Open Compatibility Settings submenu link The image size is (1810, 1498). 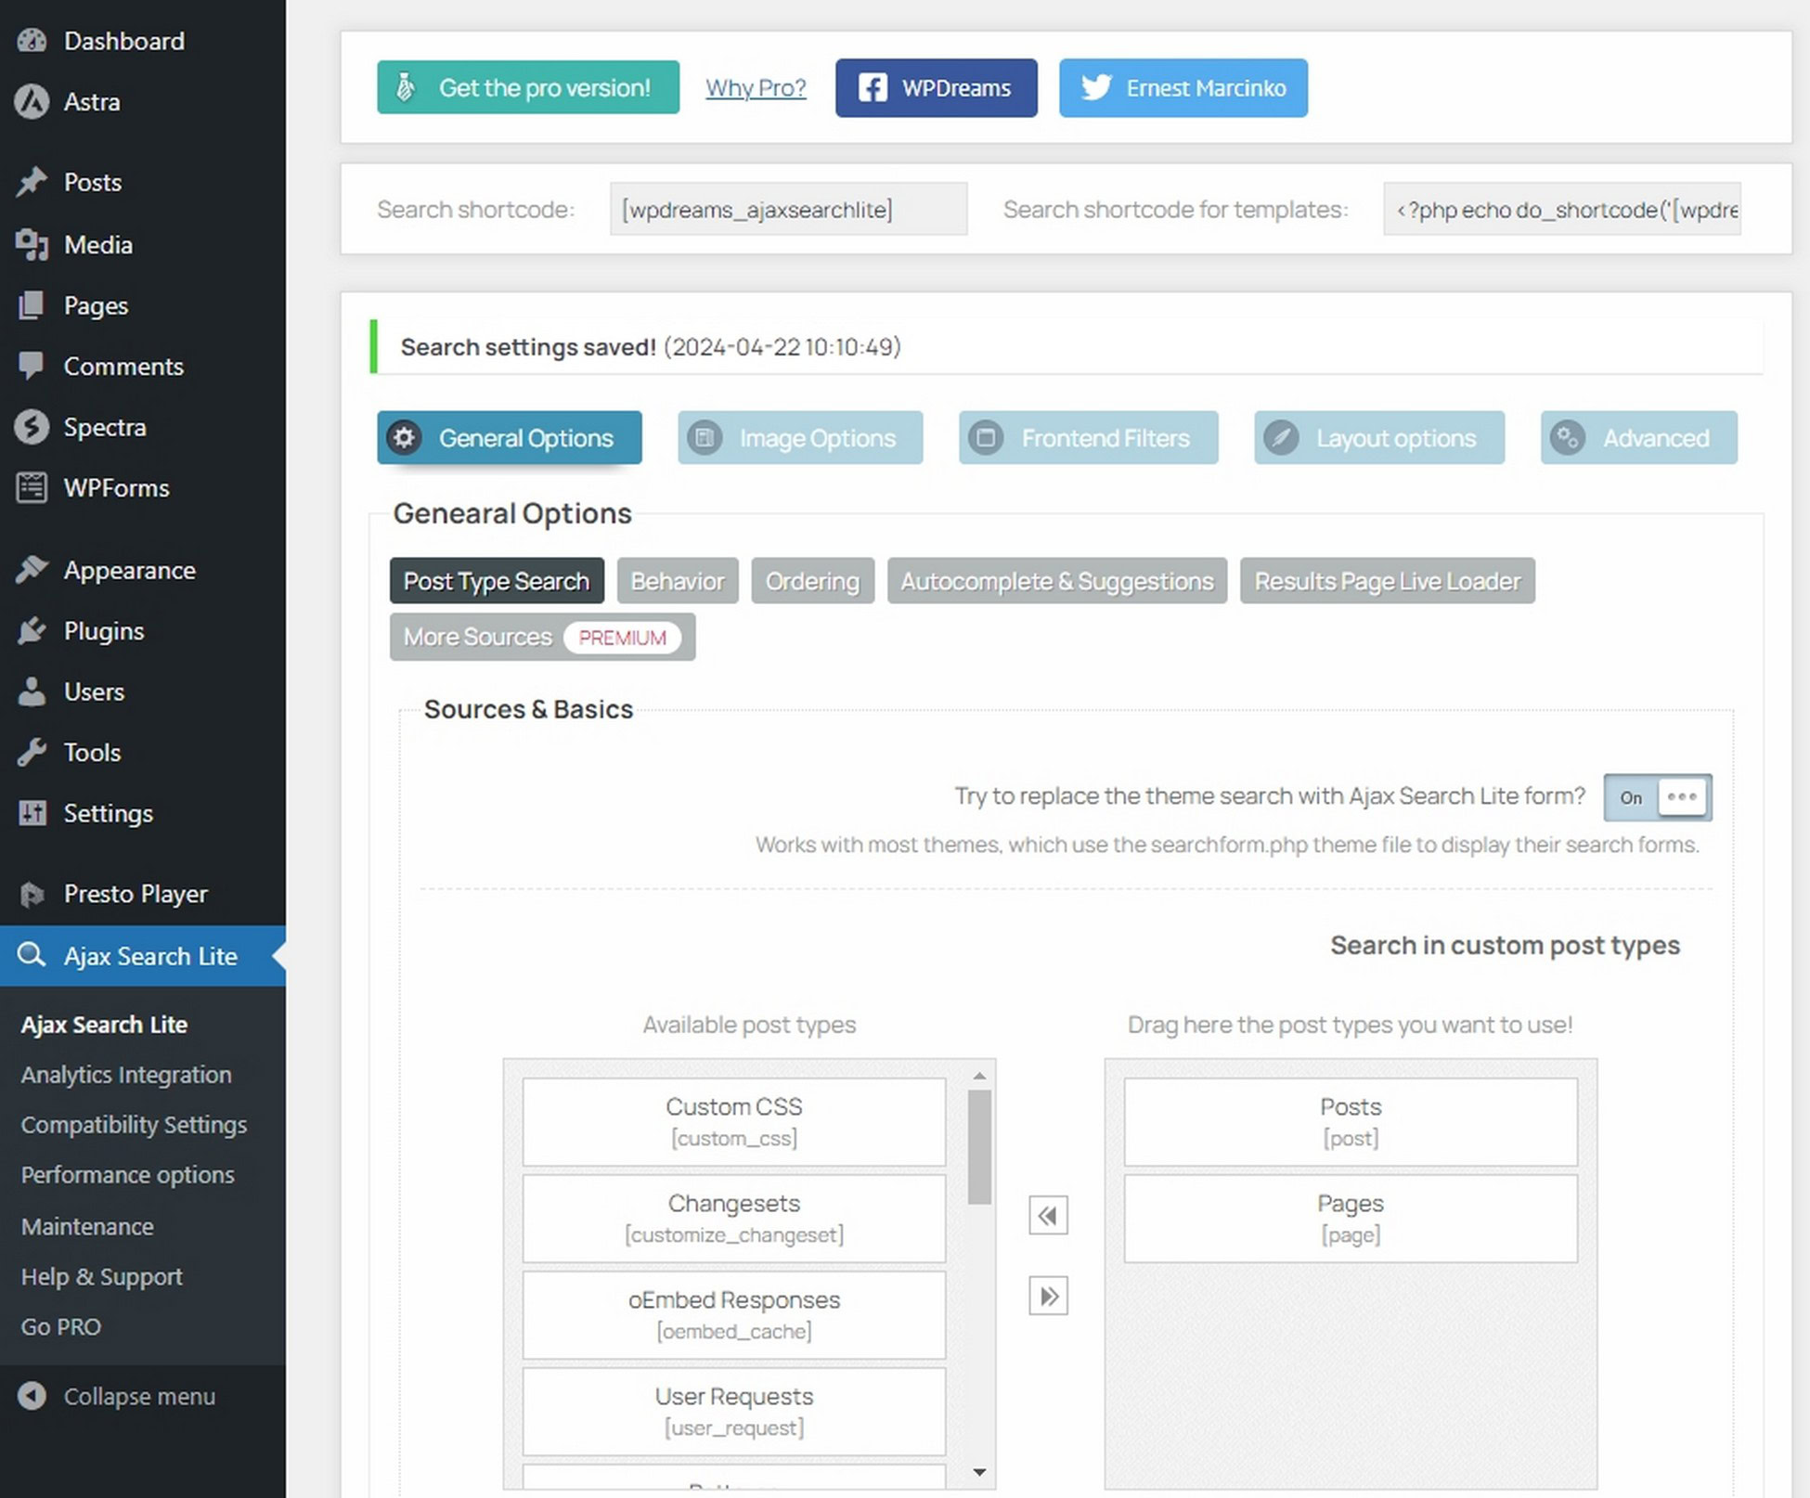pyautogui.click(x=134, y=1125)
